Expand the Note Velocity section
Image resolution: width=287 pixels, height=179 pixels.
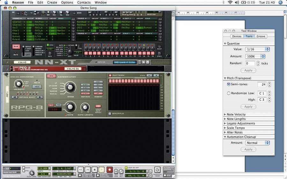[x=225, y=114]
